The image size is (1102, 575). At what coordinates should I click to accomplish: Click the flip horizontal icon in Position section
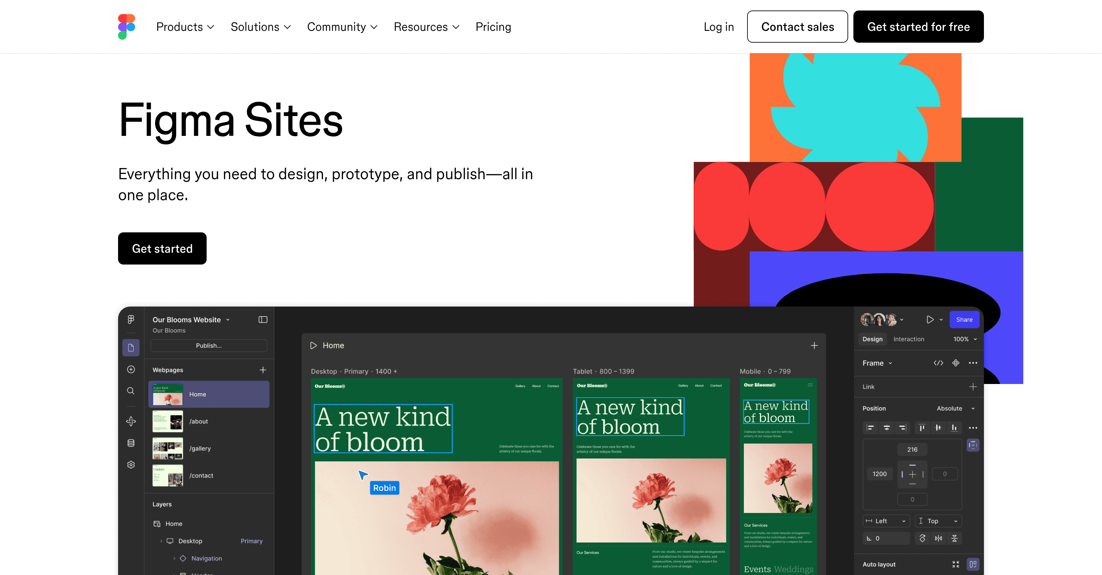[x=939, y=538]
